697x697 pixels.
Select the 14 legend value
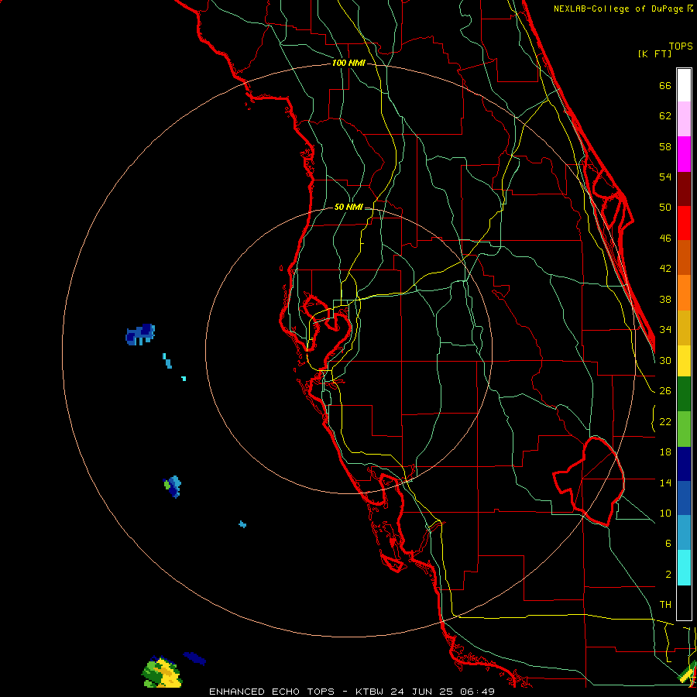(x=665, y=482)
